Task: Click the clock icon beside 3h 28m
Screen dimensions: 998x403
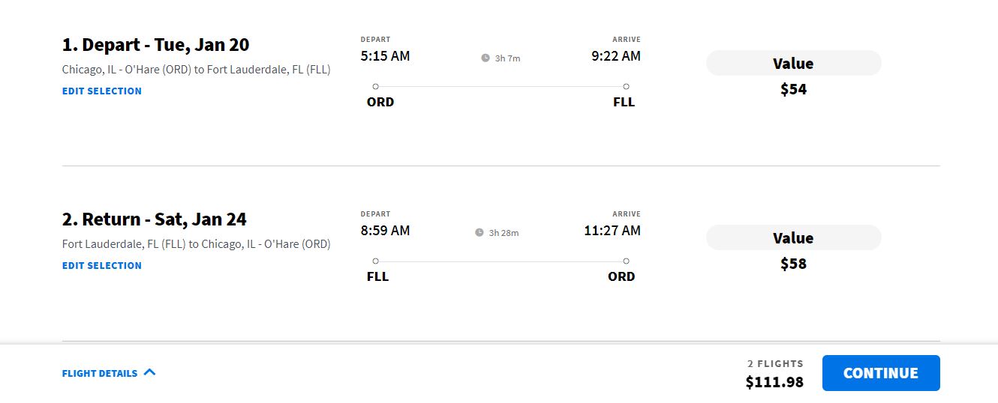Action: pos(479,232)
